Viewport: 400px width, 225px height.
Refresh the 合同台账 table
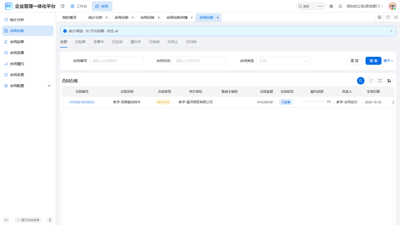(371, 81)
